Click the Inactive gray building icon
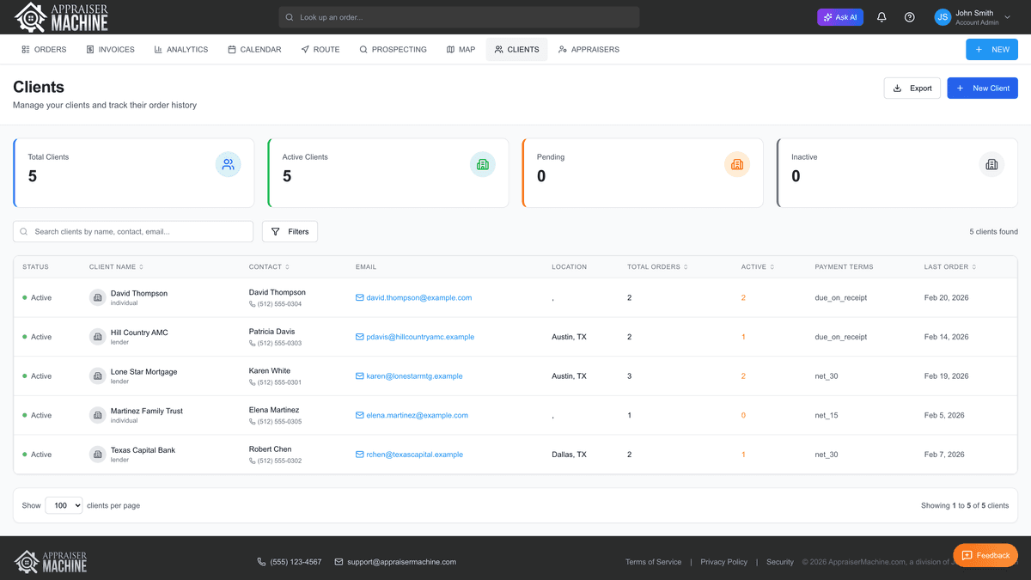The image size is (1031, 580). point(991,164)
